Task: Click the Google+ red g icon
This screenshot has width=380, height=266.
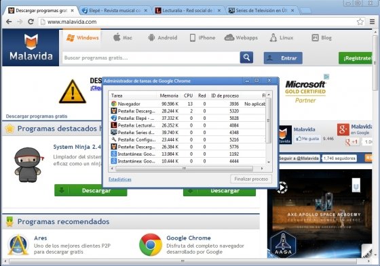Action: (x=343, y=129)
